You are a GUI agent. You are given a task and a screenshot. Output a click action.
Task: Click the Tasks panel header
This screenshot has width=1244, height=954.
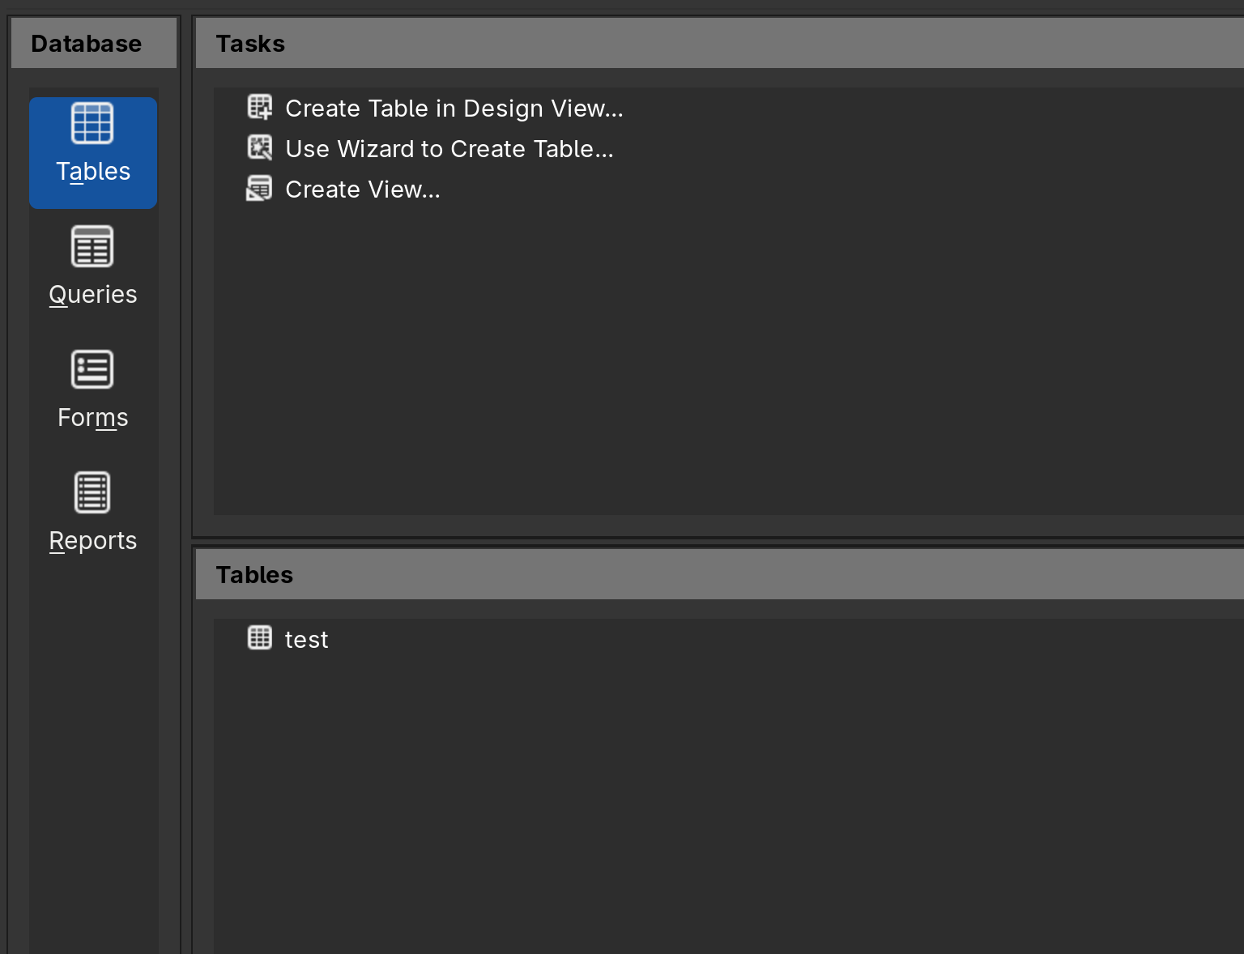coord(250,44)
